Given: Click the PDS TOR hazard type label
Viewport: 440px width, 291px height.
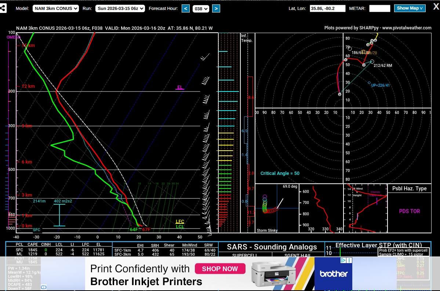Looking at the screenshot, I should (x=409, y=211).
